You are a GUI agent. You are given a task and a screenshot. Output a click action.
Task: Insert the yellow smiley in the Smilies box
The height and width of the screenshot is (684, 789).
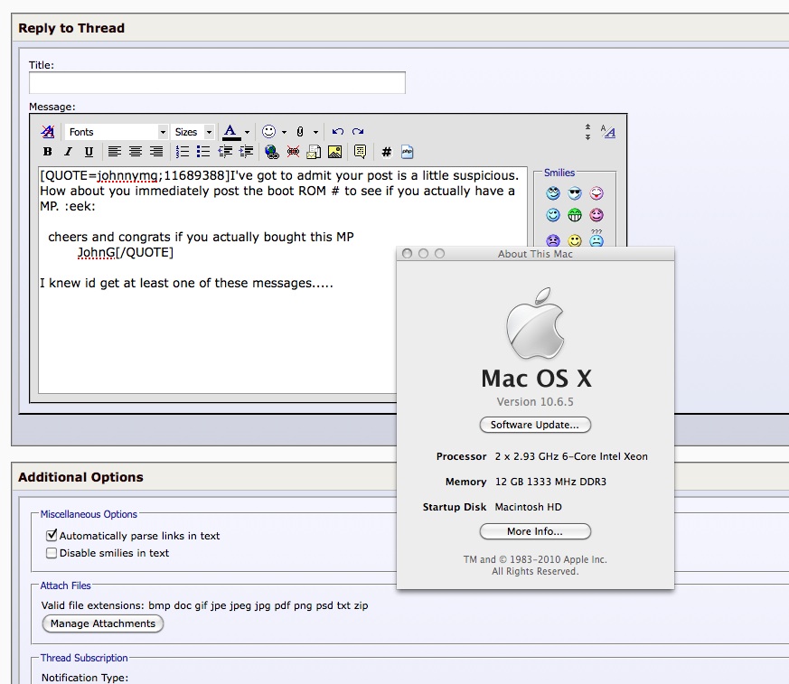click(575, 240)
